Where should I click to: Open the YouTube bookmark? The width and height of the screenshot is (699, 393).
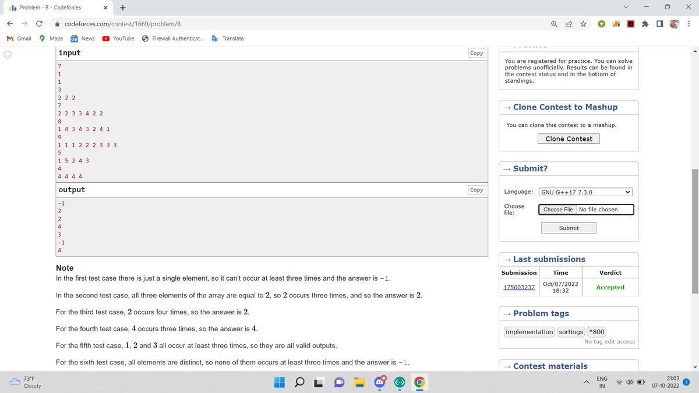tap(118, 38)
